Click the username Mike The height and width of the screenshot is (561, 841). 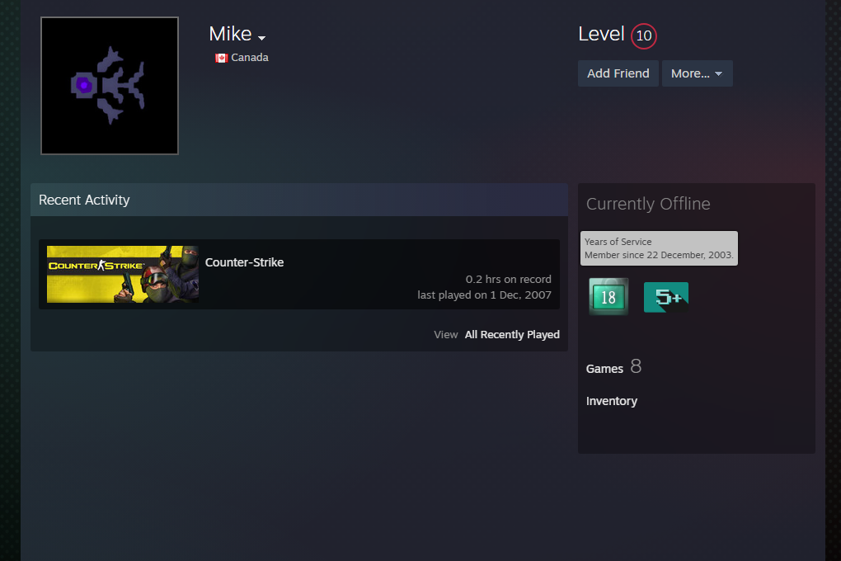coord(230,34)
